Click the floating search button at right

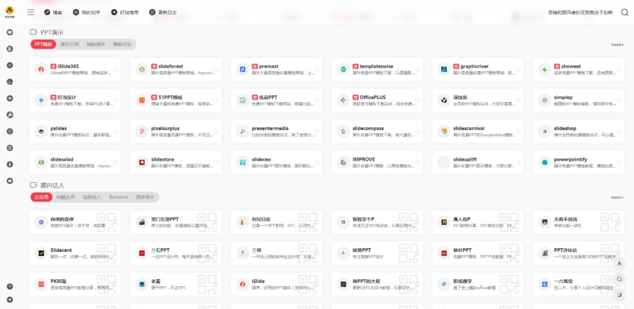(619, 279)
